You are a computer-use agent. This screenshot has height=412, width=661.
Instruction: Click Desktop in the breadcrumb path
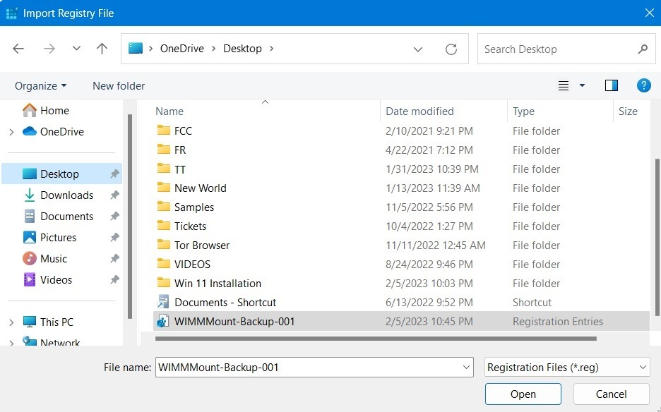point(242,49)
